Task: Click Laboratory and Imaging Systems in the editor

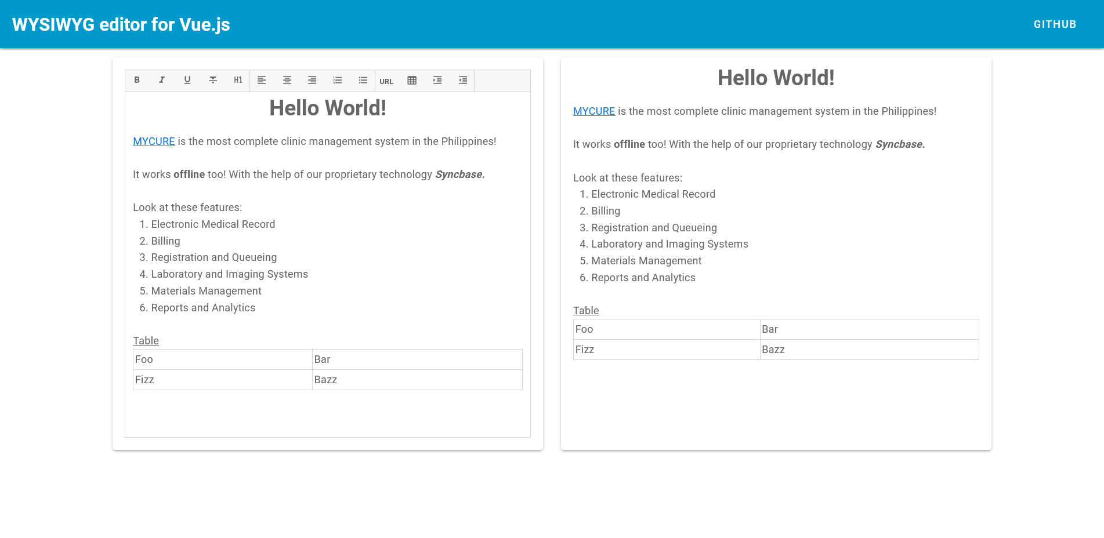Action: tap(229, 274)
